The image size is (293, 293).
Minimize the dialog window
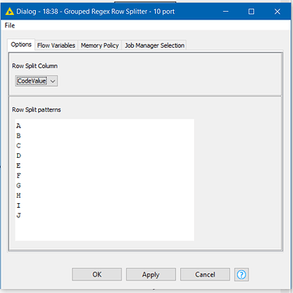click(226, 12)
